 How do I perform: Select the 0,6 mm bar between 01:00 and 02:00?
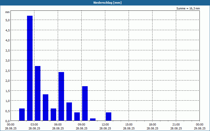click(22, 114)
